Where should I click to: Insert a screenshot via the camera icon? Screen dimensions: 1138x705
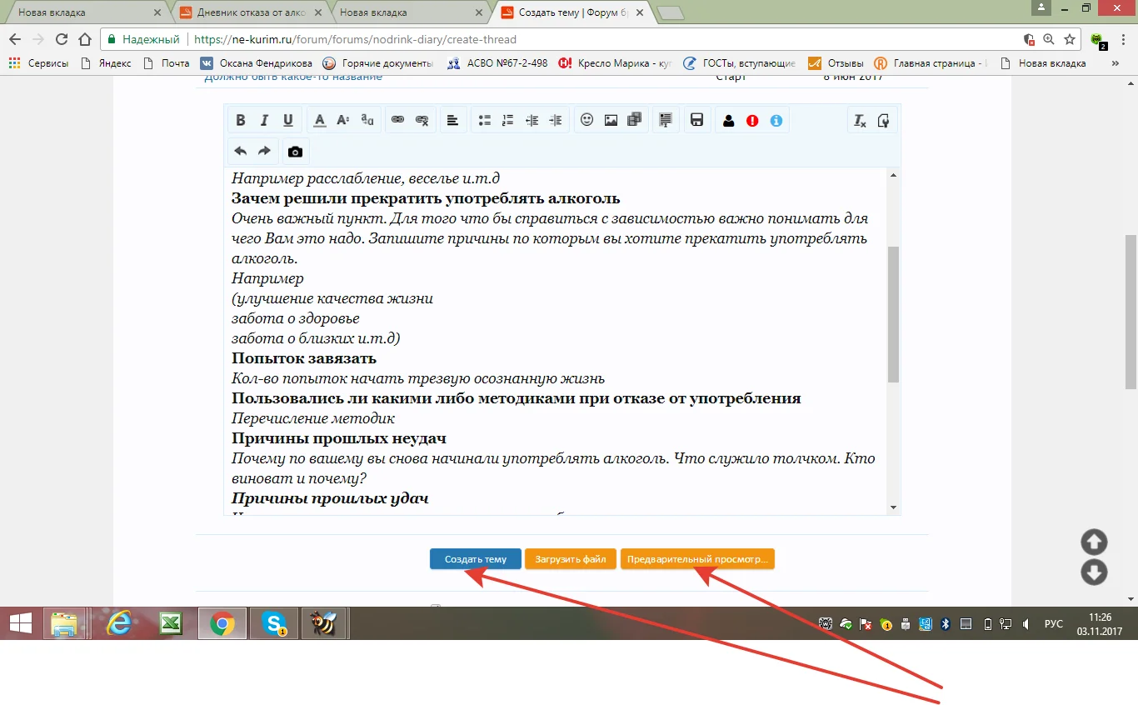click(294, 151)
